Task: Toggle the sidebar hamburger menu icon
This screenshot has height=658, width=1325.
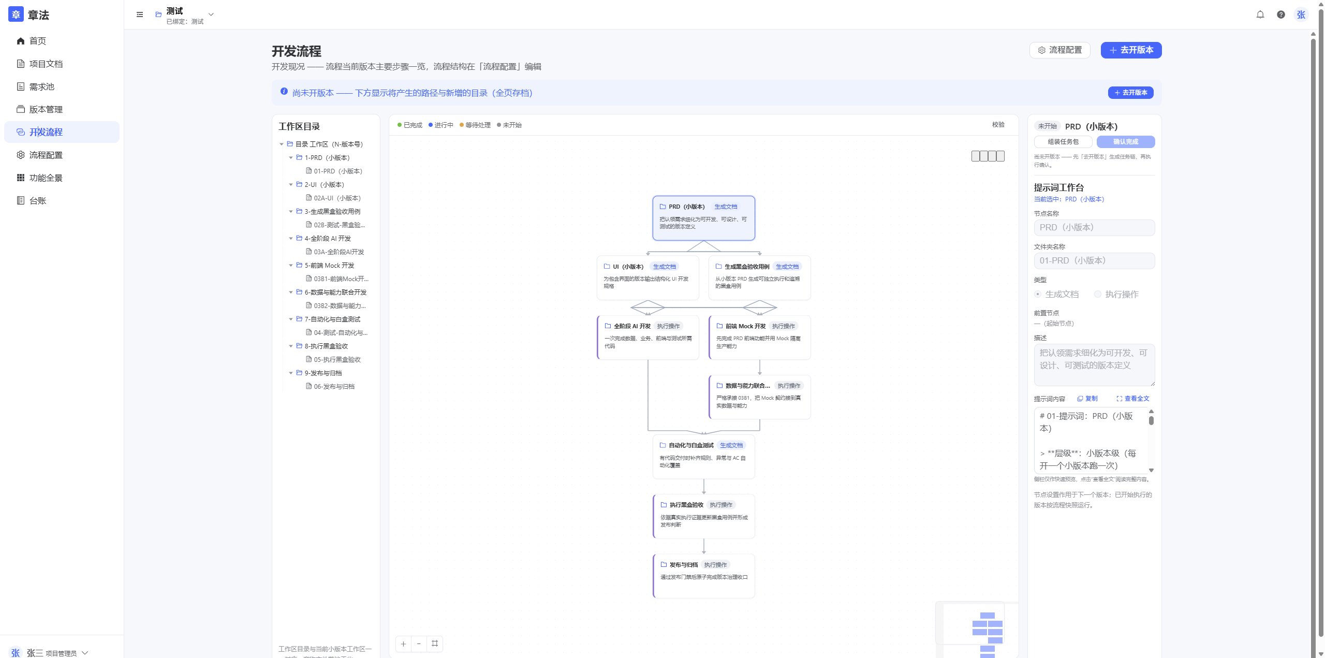Action: click(140, 14)
